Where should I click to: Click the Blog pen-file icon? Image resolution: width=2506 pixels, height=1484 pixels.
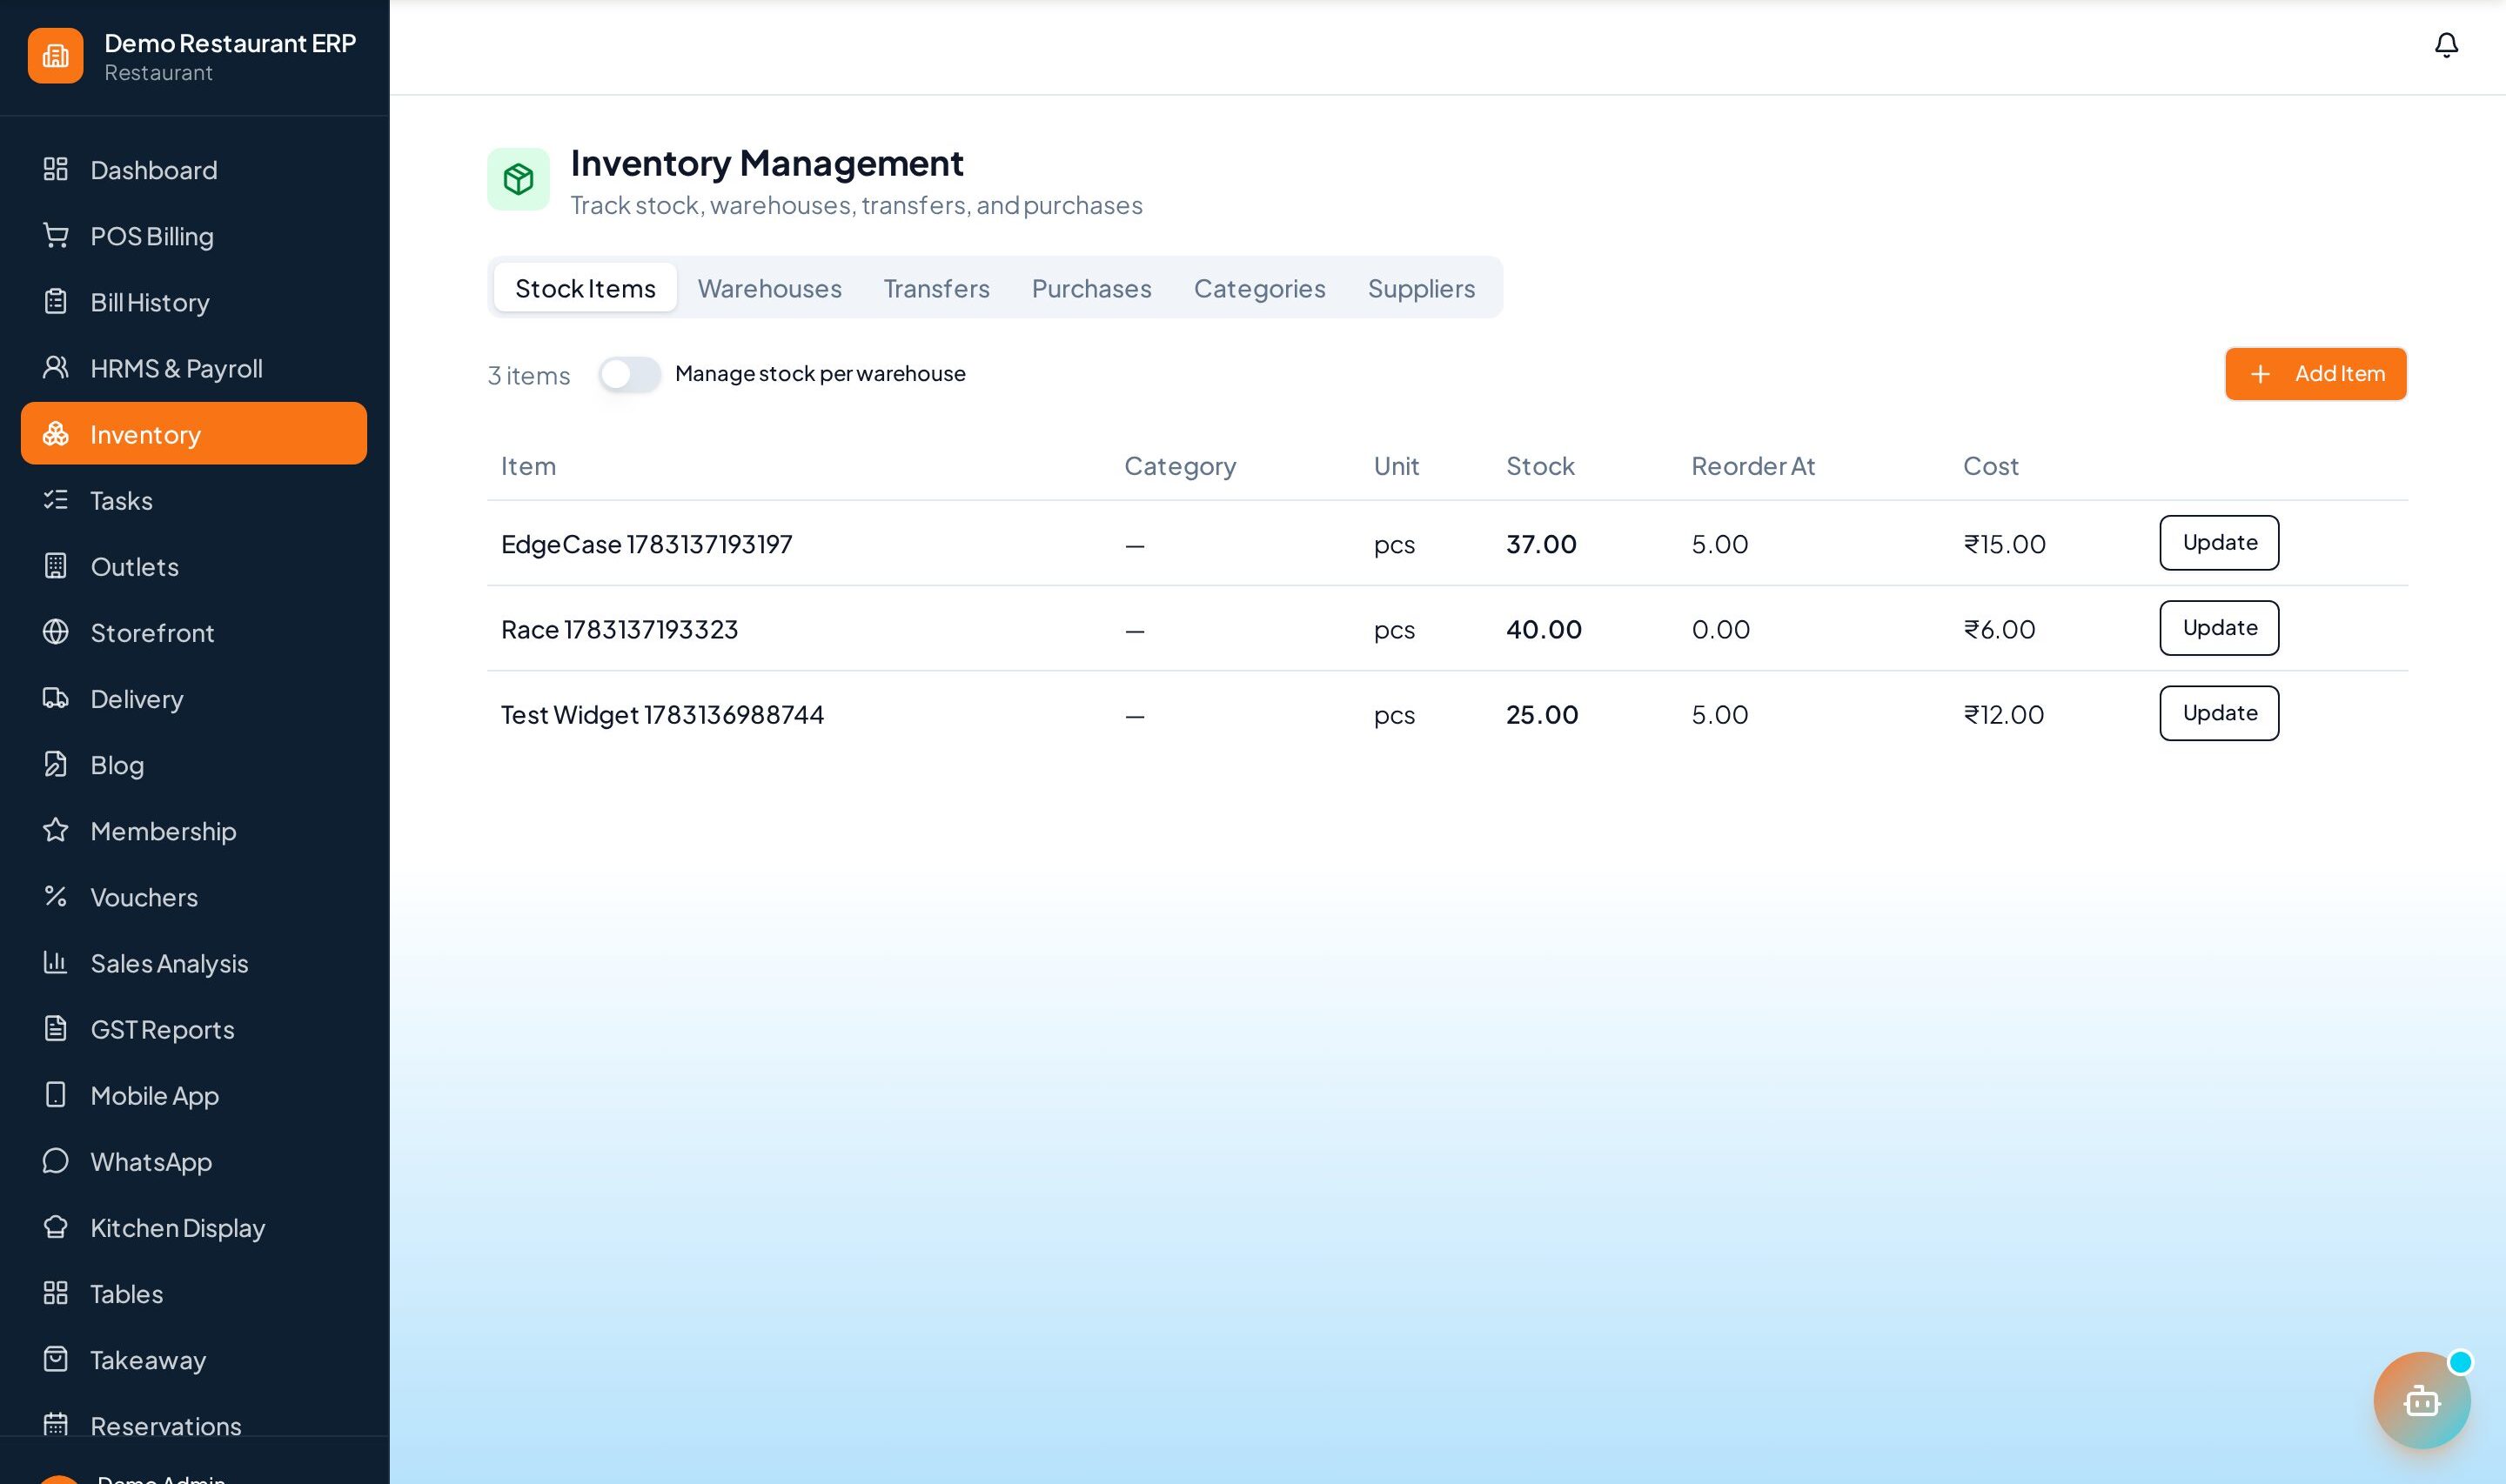tap(56, 764)
